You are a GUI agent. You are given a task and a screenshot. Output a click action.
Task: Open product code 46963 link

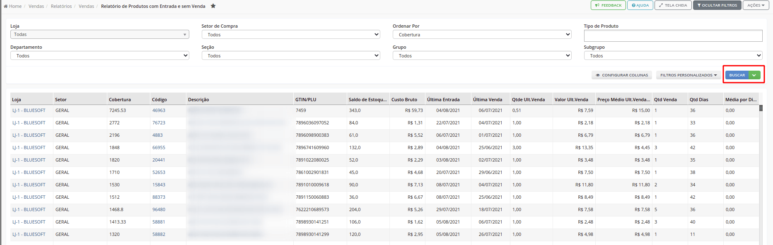(x=159, y=110)
